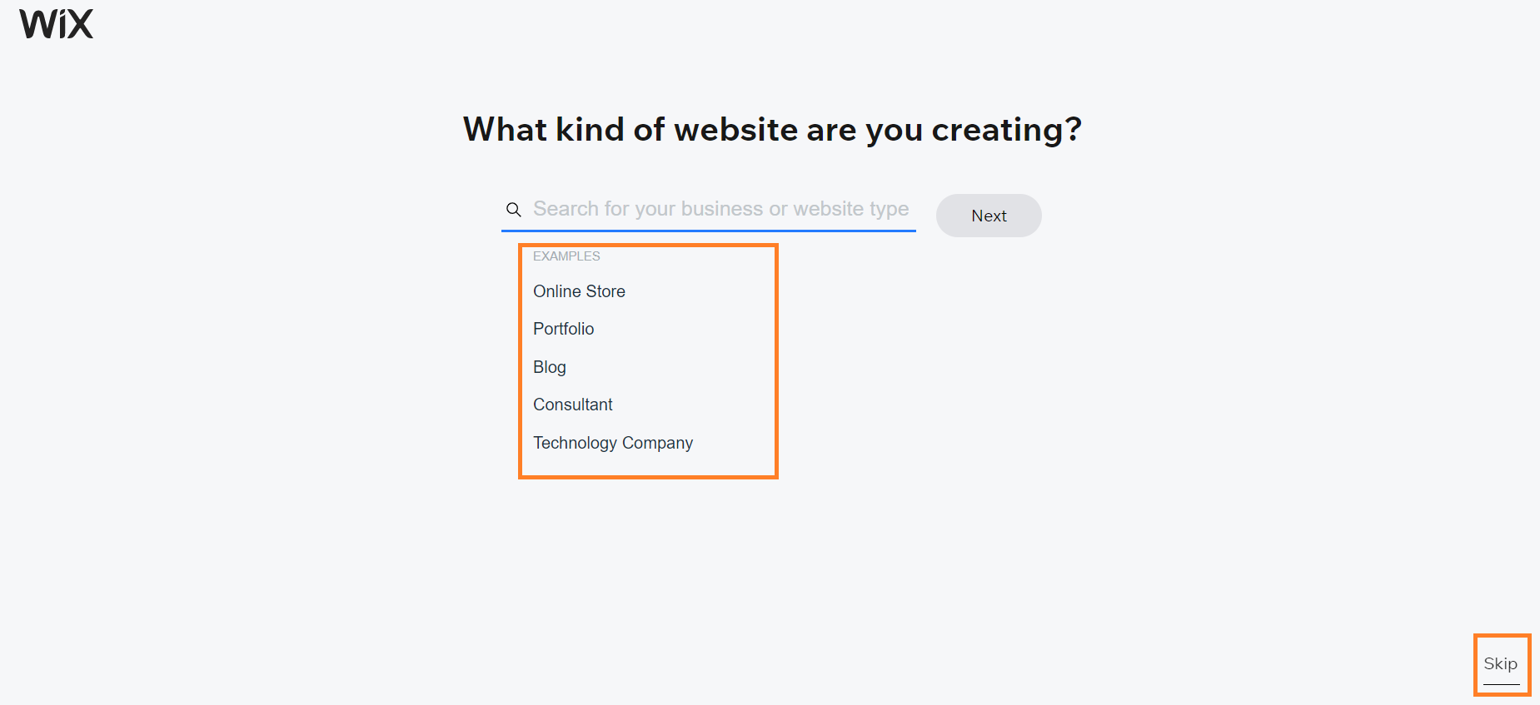Click the search placeholder text
Screen dimensions: 1540x705
[x=720, y=209]
